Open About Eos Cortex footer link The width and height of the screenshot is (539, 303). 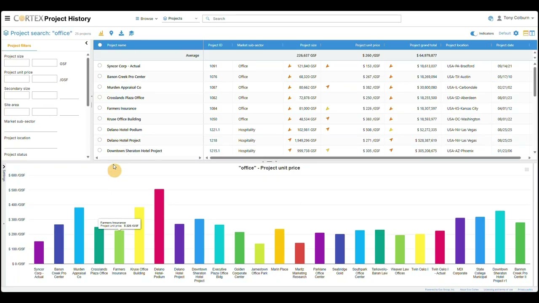[x=469, y=290]
